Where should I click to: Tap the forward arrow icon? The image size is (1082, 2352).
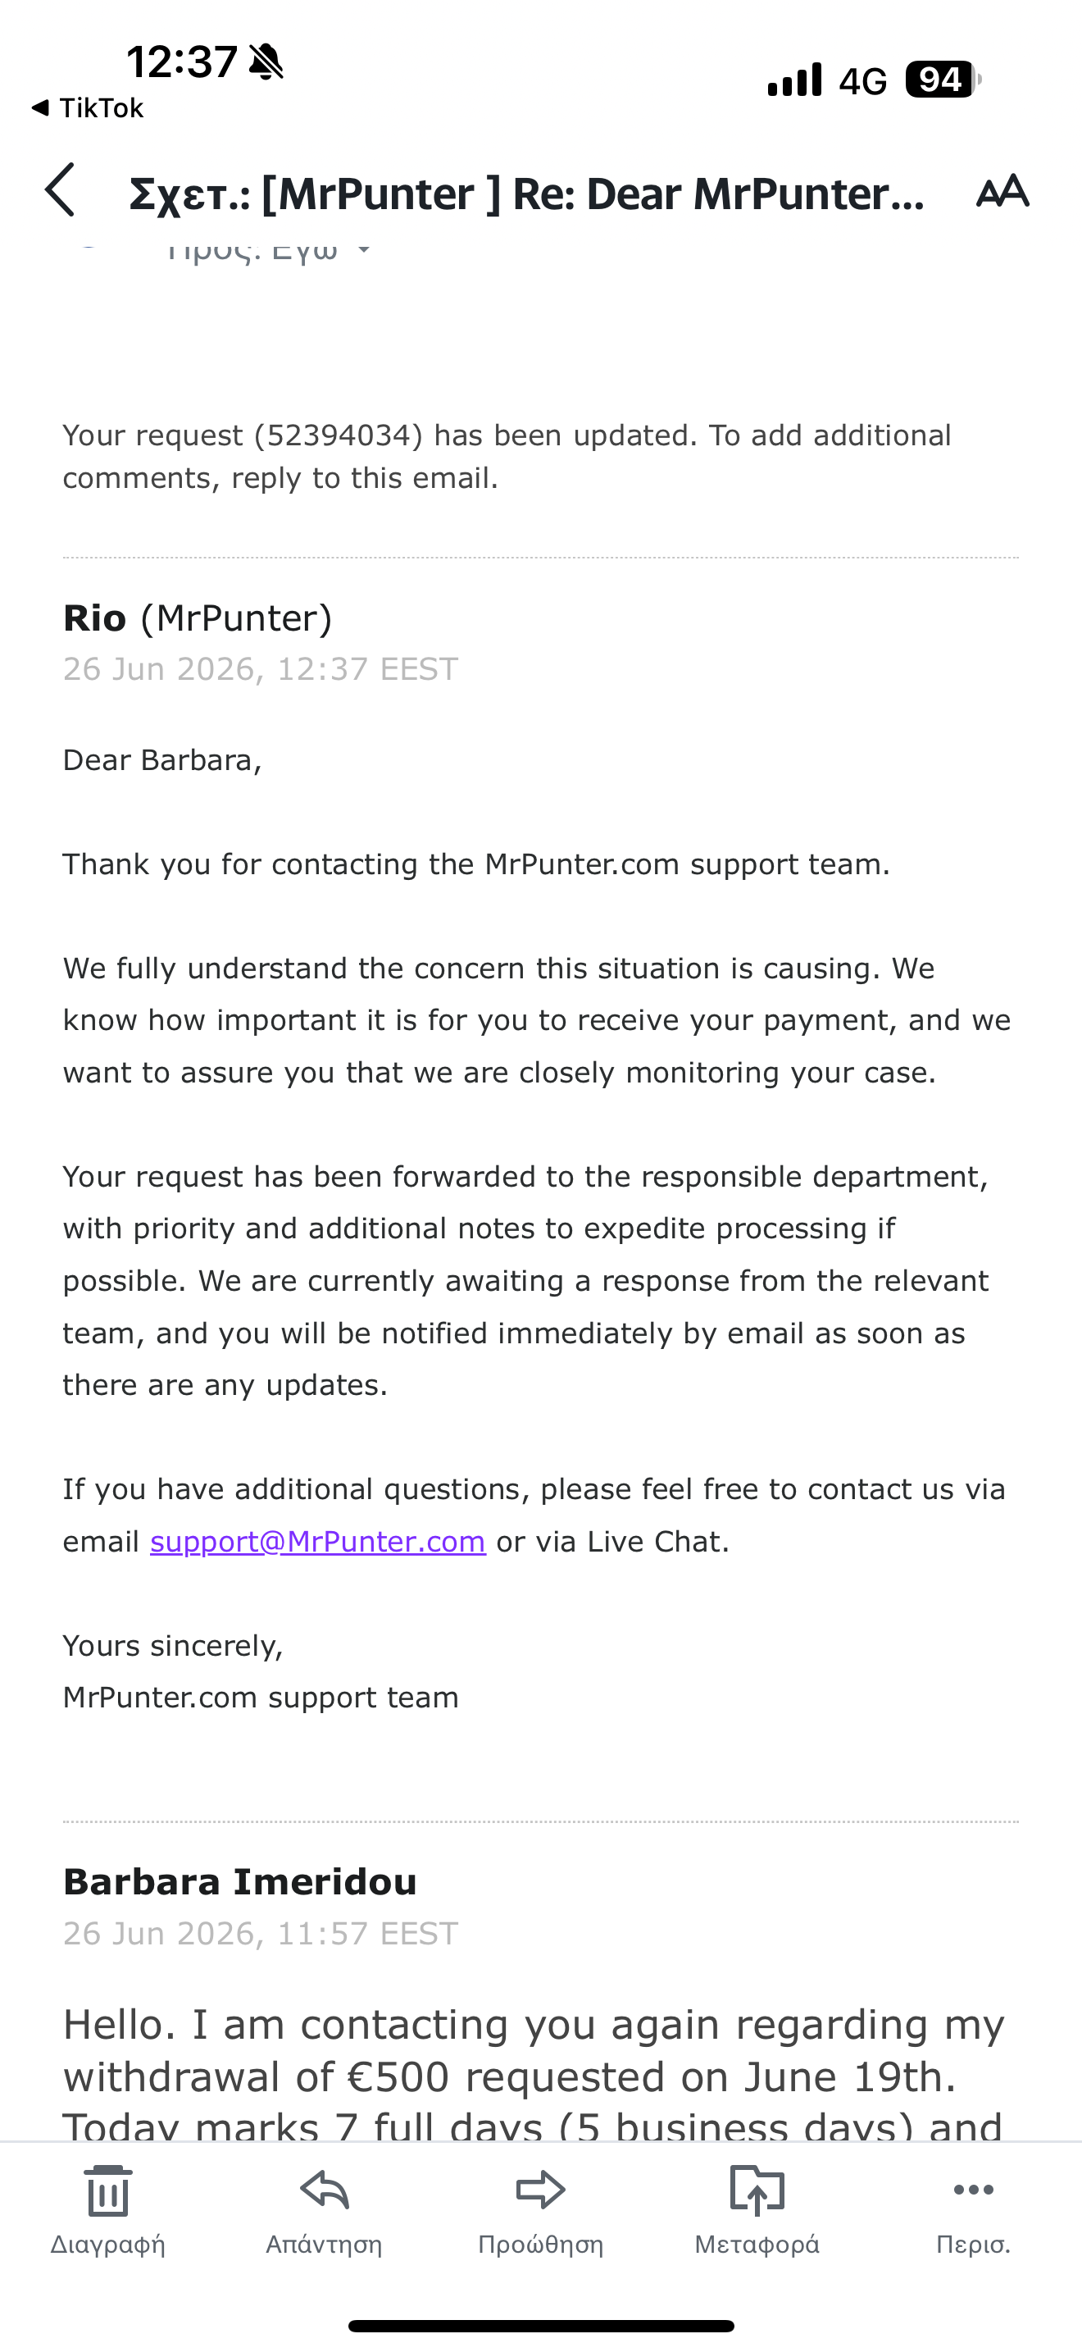tap(541, 2190)
